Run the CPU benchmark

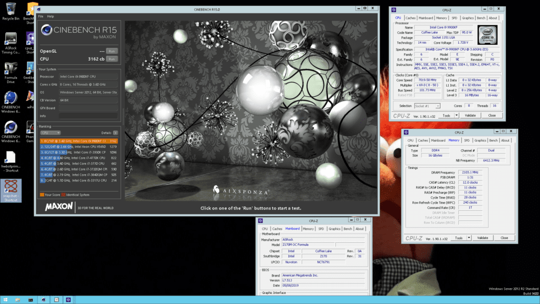click(x=112, y=59)
